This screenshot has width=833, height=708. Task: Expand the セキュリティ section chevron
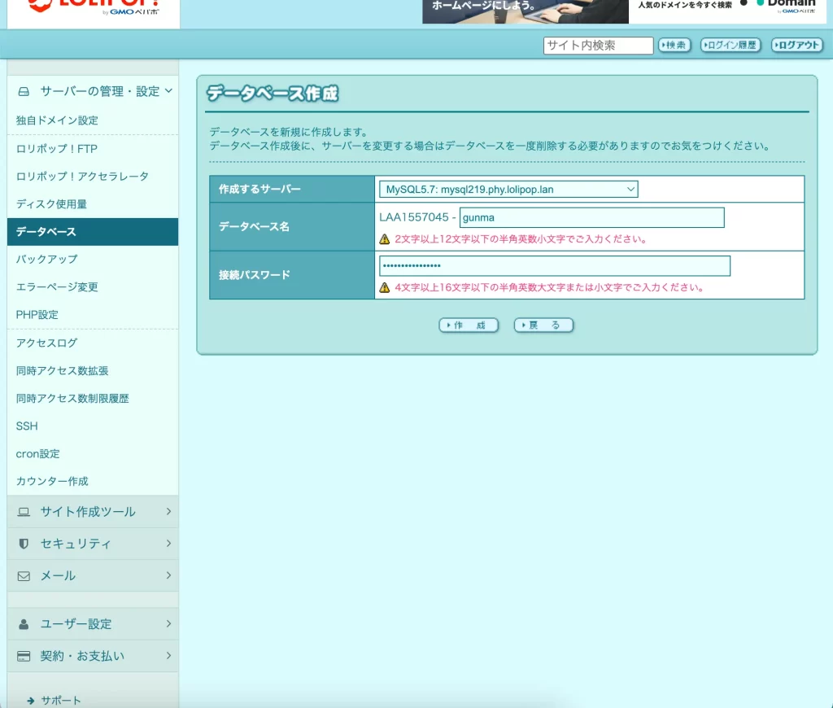[168, 544]
